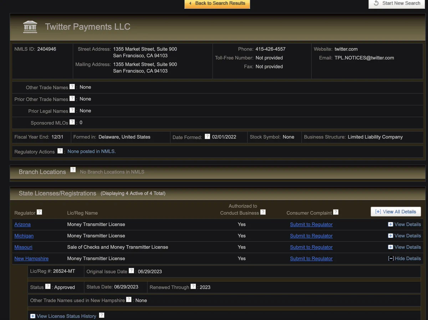Click the 'Delaware, United States' formed-in value
Image resolution: width=428 pixels, height=320 pixels.
tap(124, 137)
